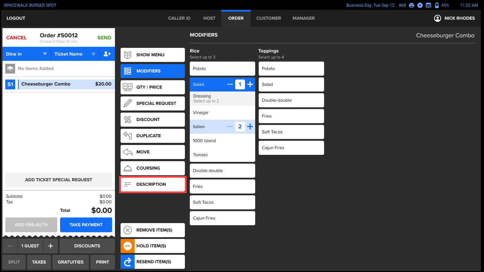Click the plus icon beside Ticket Name
484x272 pixels.
tap(93, 54)
